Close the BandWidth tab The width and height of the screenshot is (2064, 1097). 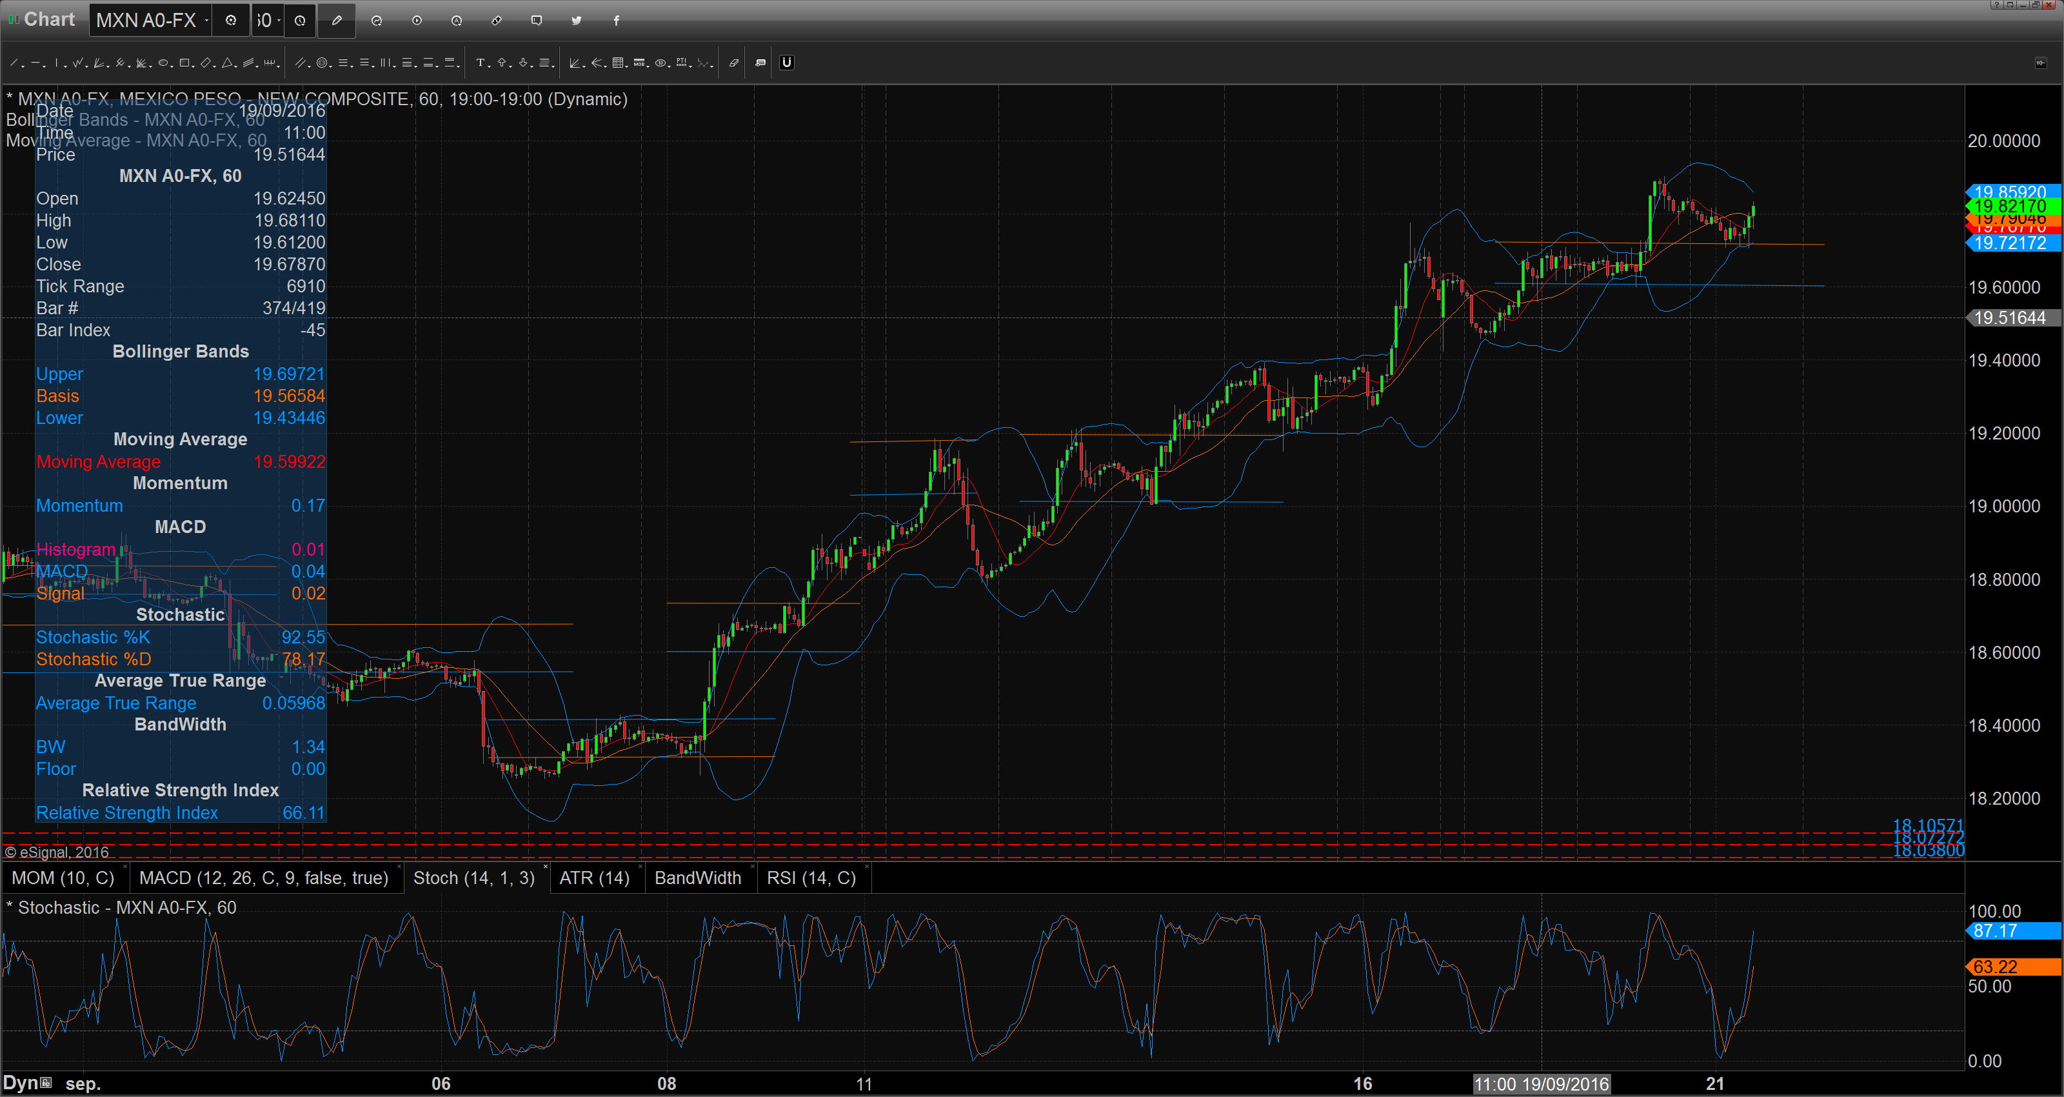point(752,867)
